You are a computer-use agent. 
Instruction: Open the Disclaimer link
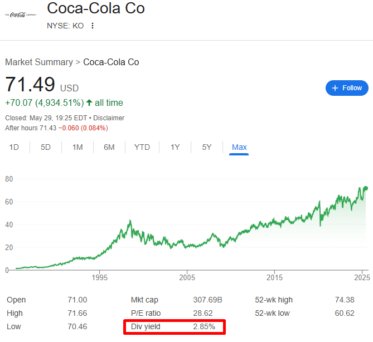(109, 118)
